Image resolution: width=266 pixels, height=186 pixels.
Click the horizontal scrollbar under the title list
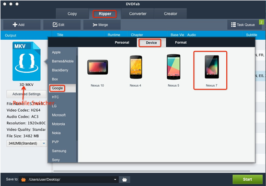[x=152, y=171]
